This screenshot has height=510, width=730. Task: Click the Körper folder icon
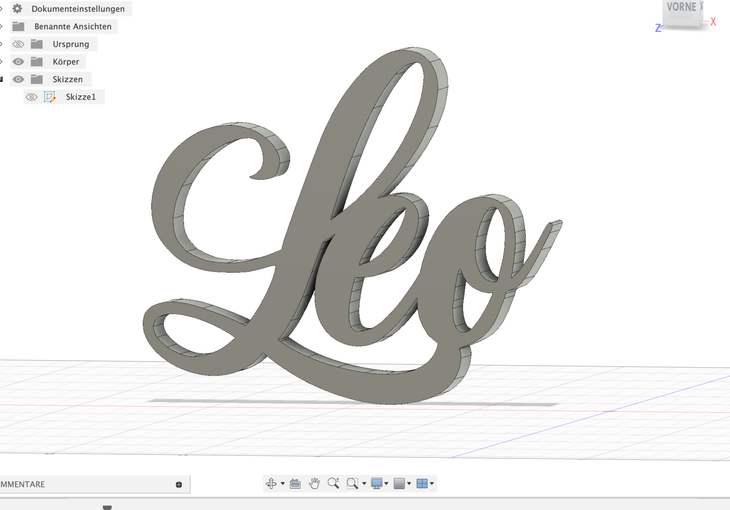pyautogui.click(x=36, y=62)
